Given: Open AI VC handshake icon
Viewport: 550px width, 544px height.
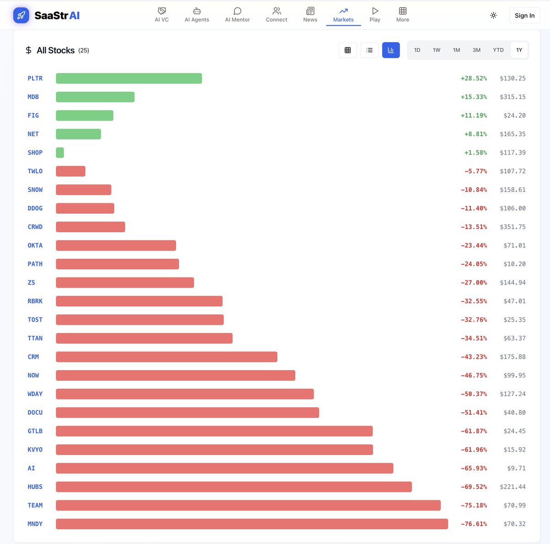Looking at the screenshot, I should (x=162, y=11).
